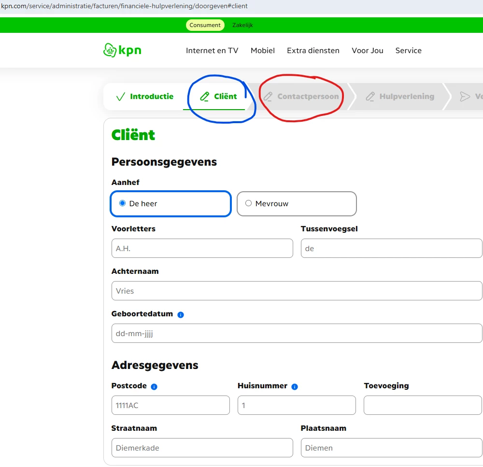Click the Persoonsgegevens heading
The image size is (483, 467).
pos(164,162)
